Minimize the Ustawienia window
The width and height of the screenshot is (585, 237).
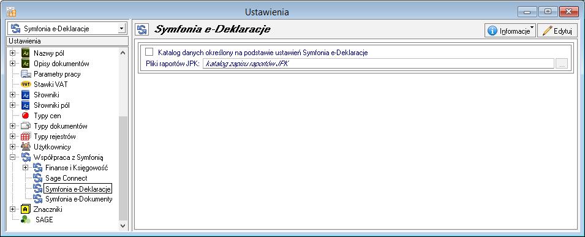527,12
